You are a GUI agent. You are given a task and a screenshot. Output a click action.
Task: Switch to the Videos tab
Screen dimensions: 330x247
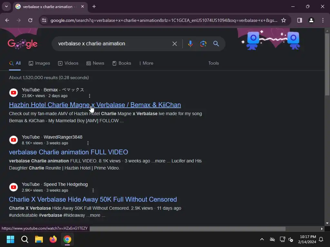[68, 63]
